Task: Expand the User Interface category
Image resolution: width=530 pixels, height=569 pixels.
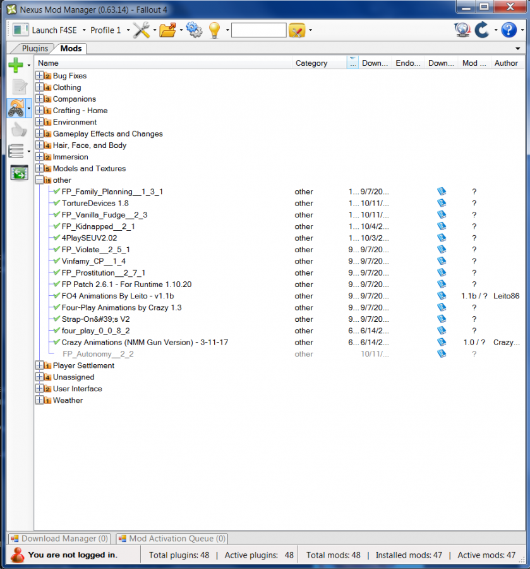Action: [39, 389]
